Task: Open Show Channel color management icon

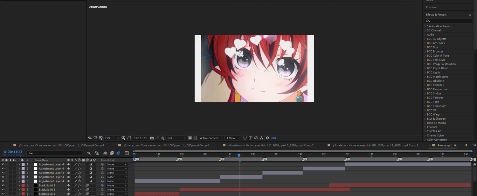Action: (x=163, y=138)
